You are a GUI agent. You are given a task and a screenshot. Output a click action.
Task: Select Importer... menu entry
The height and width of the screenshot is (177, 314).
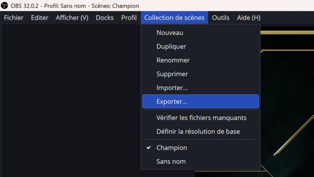201,88
